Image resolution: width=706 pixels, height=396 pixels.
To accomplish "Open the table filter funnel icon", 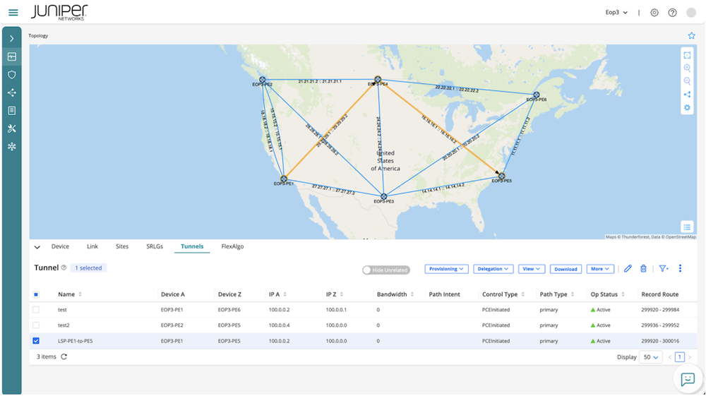I will click(663, 269).
